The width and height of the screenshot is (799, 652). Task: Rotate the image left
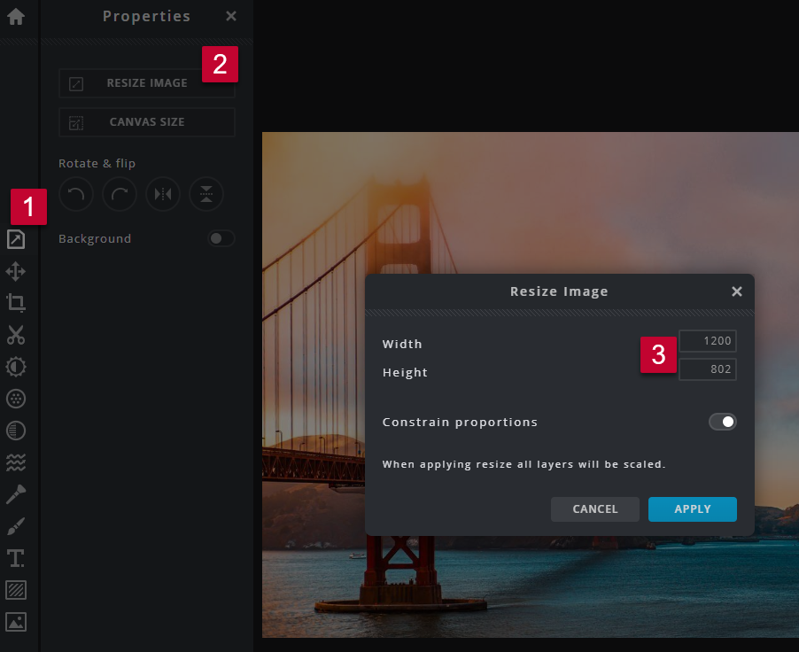coord(75,195)
